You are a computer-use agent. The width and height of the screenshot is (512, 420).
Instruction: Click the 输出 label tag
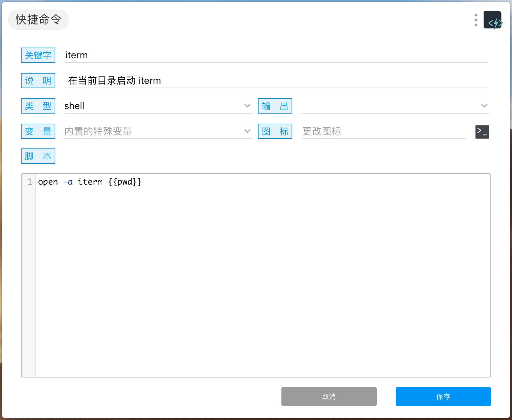coord(275,106)
